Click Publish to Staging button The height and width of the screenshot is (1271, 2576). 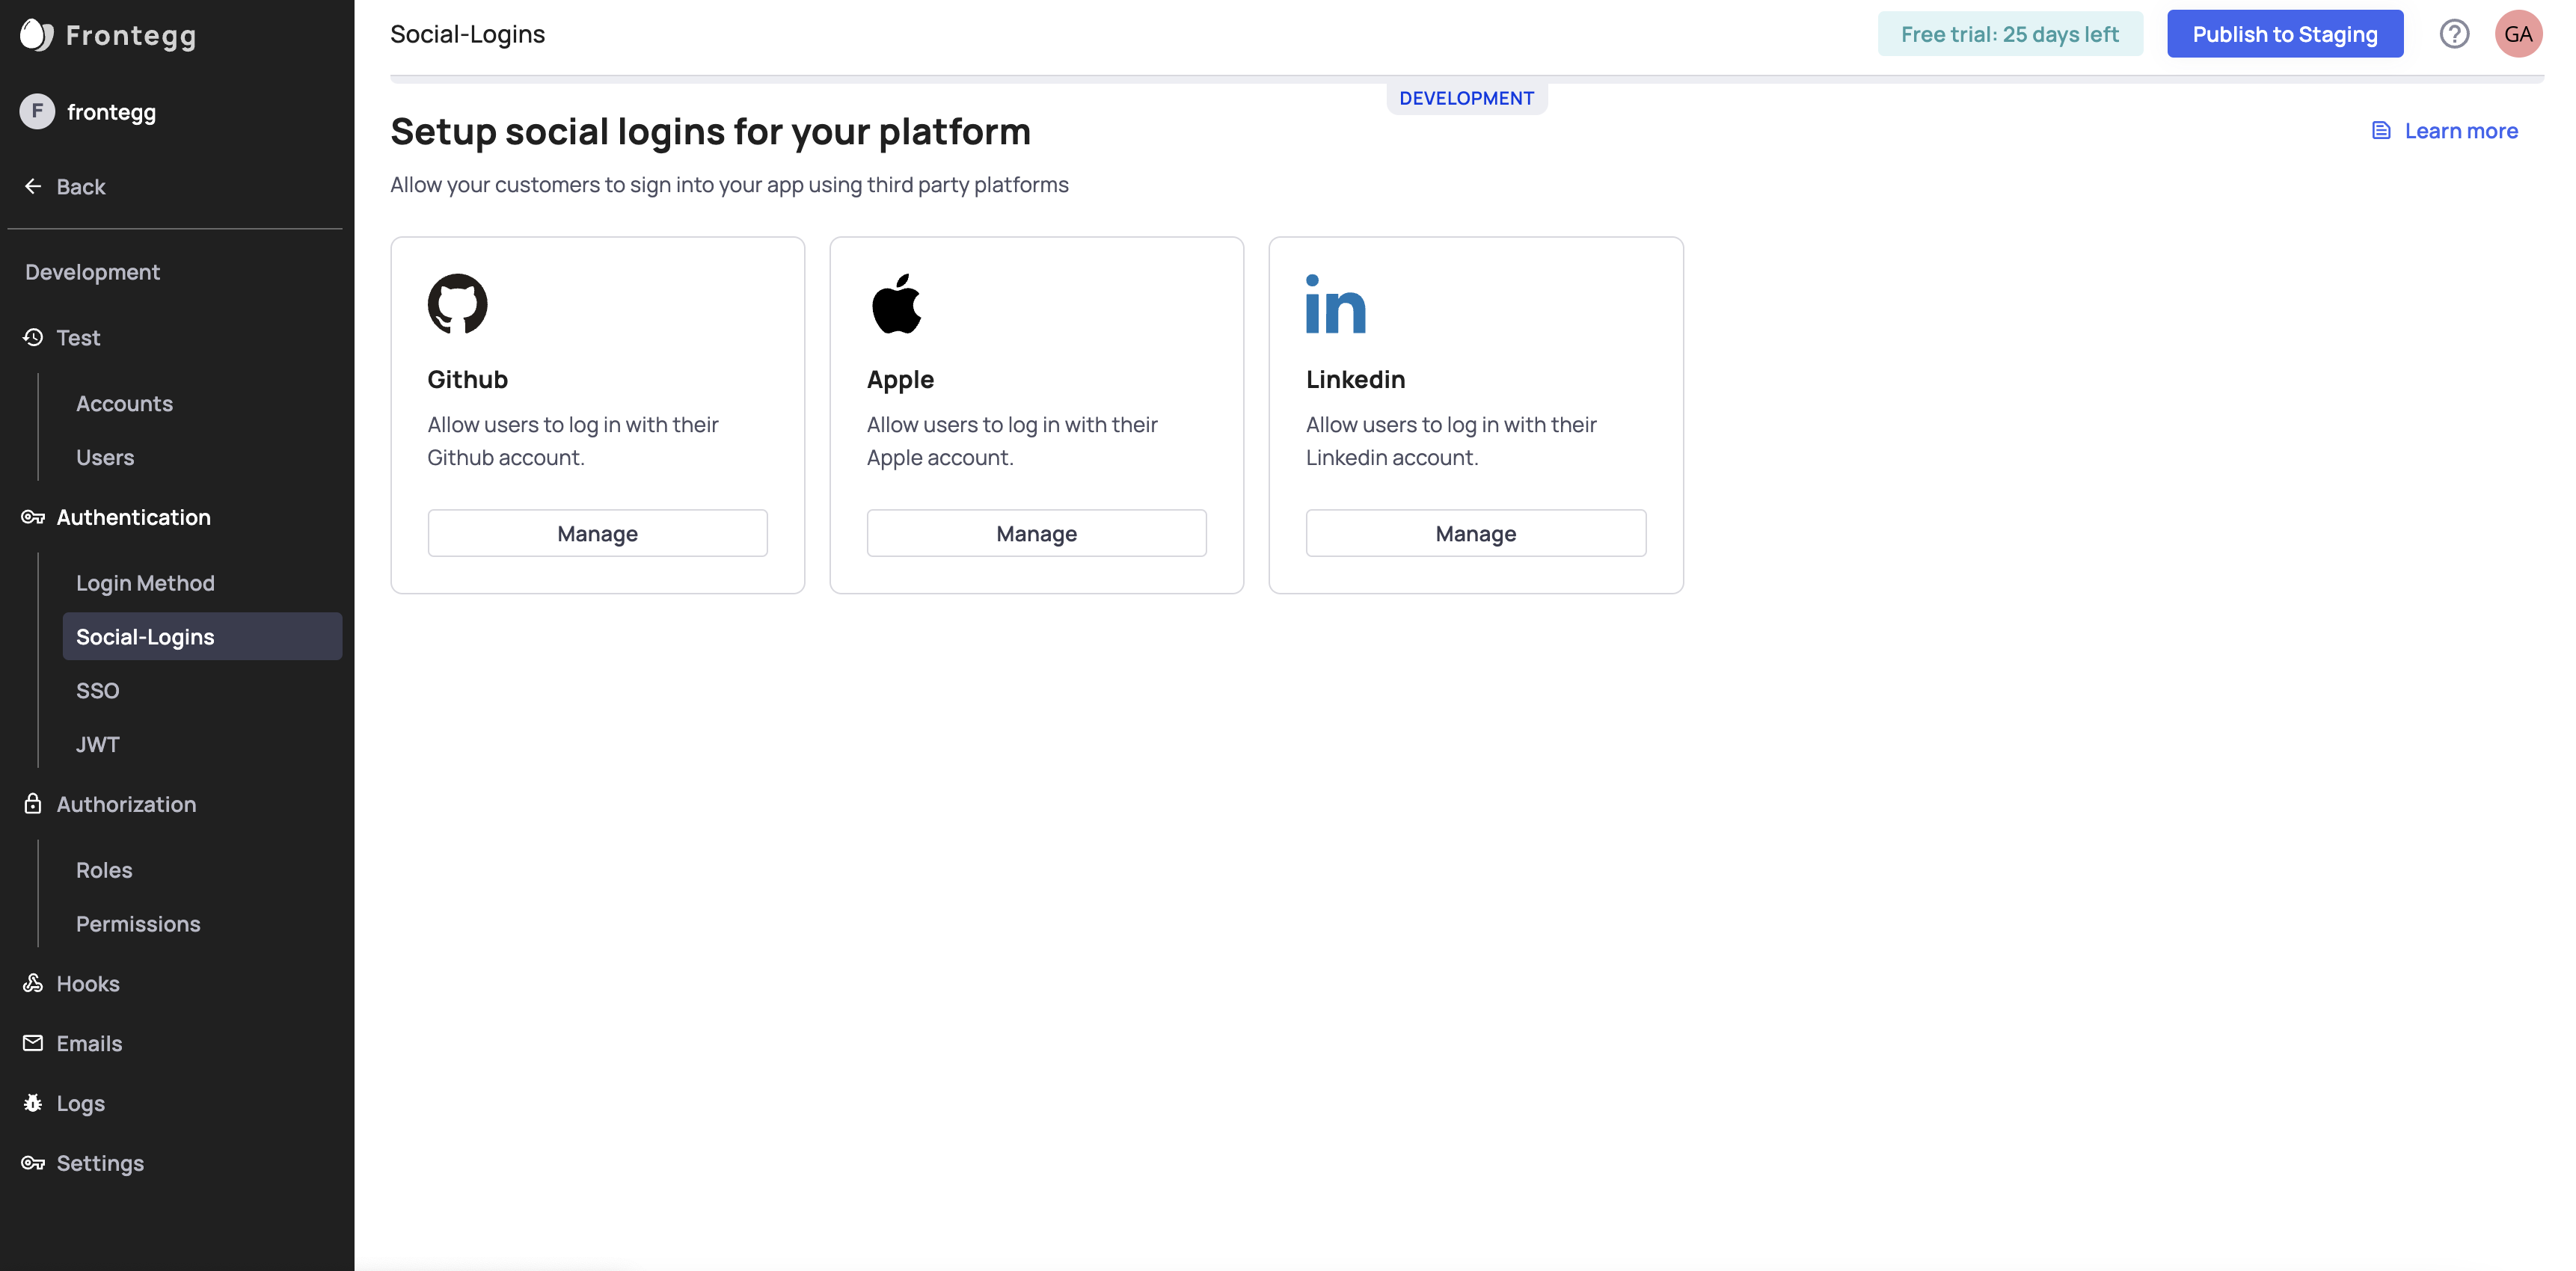pos(2284,34)
